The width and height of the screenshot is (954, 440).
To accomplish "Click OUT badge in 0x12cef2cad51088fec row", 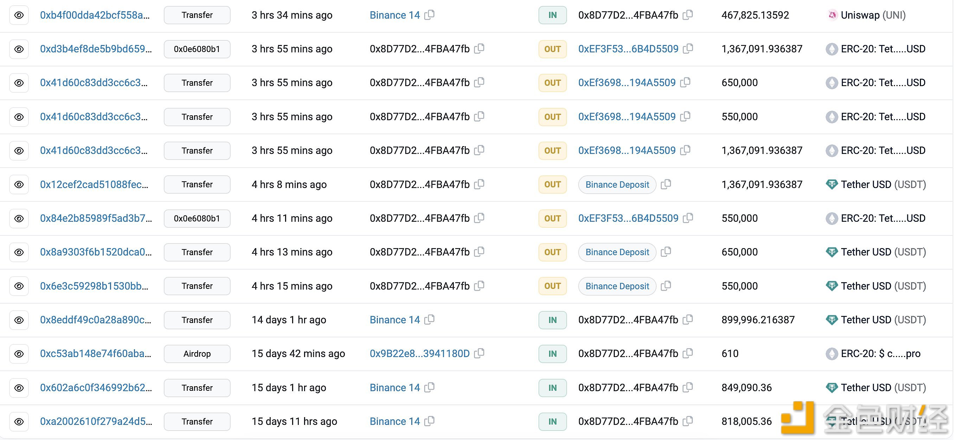I will click(x=553, y=185).
